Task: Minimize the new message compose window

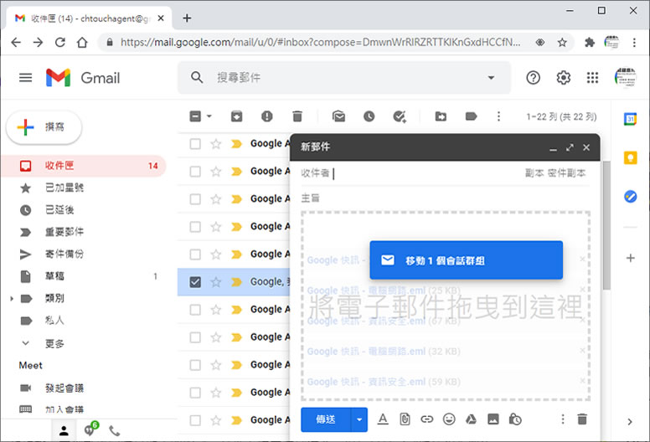Action: [553, 147]
